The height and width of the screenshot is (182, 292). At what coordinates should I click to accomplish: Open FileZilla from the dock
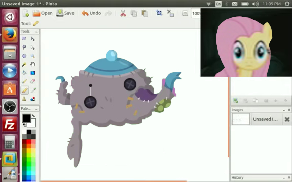pos(10,124)
